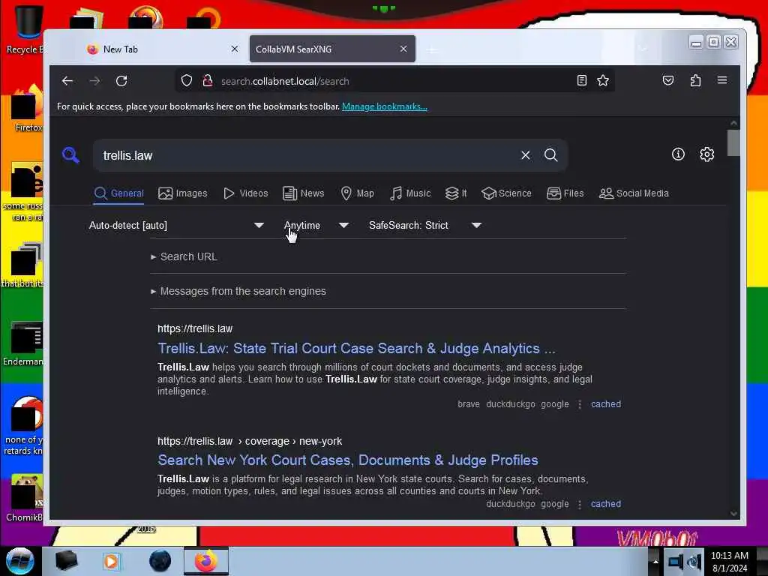Open the Windows Start orb

(19, 561)
